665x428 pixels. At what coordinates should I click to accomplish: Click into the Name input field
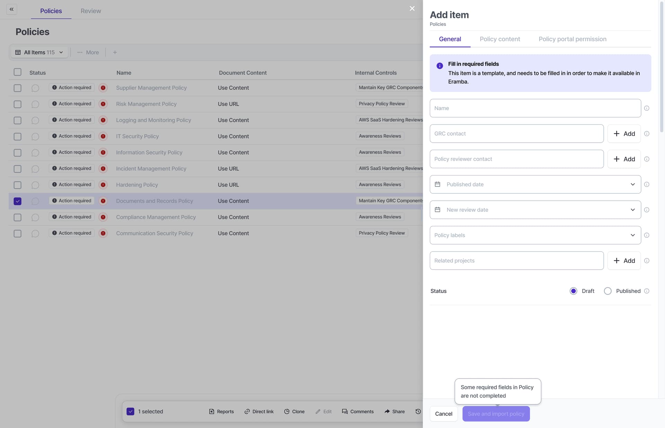point(535,108)
